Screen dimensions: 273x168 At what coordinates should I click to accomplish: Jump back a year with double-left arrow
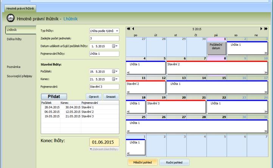point(129,29)
